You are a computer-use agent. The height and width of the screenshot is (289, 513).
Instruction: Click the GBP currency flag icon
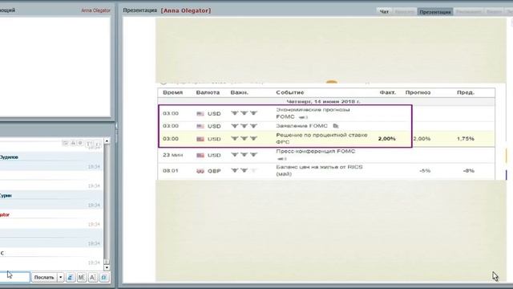(200, 171)
